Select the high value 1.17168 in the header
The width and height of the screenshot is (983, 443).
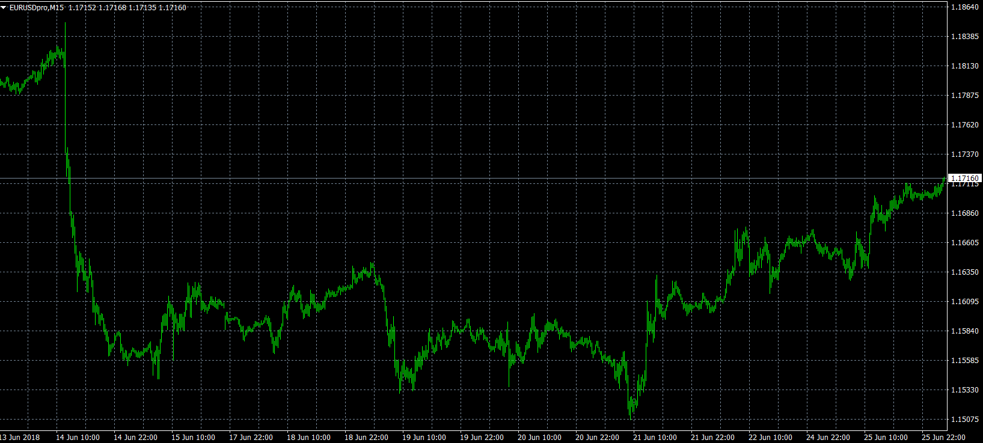point(112,8)
